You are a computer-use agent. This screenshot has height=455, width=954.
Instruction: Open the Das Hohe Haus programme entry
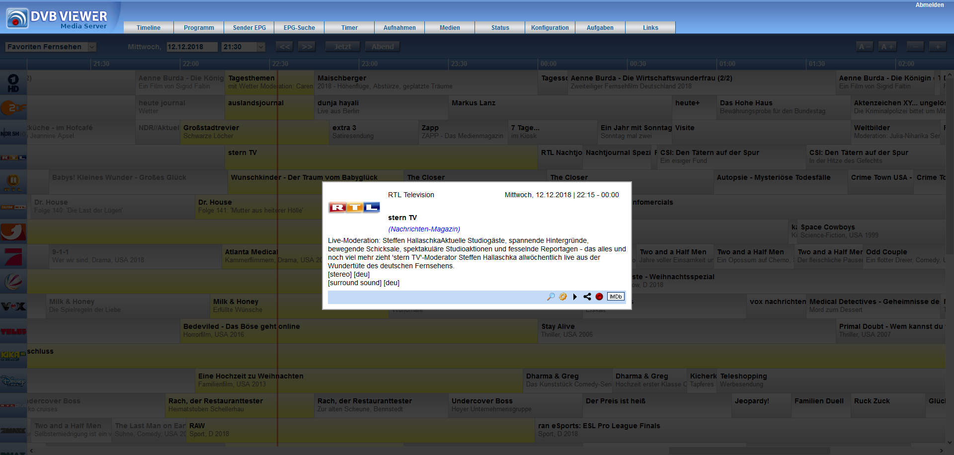pyautogui.click(x=784, y=107)
